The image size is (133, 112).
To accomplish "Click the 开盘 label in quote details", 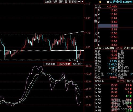I will 121,51.
